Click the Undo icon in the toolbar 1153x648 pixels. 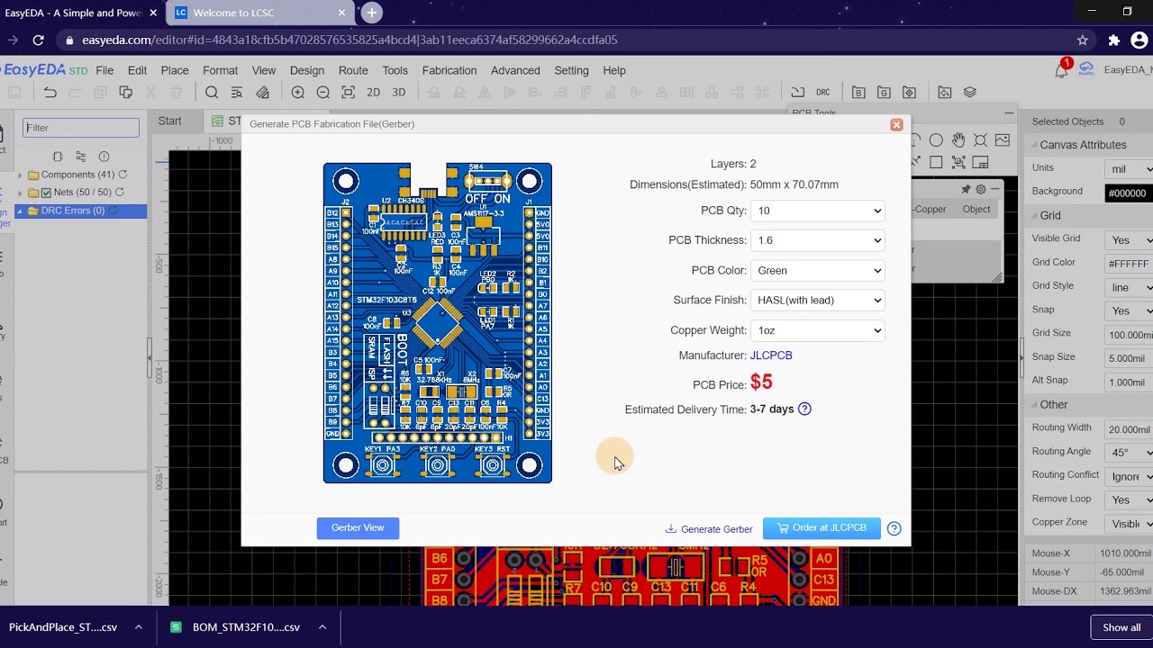50,93
